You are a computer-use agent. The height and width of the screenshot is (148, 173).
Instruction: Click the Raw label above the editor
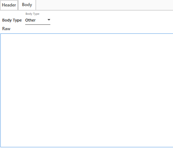point(6,29)
